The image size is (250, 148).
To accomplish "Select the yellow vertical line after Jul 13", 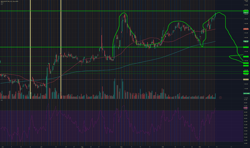I will (x=61, y=49).
